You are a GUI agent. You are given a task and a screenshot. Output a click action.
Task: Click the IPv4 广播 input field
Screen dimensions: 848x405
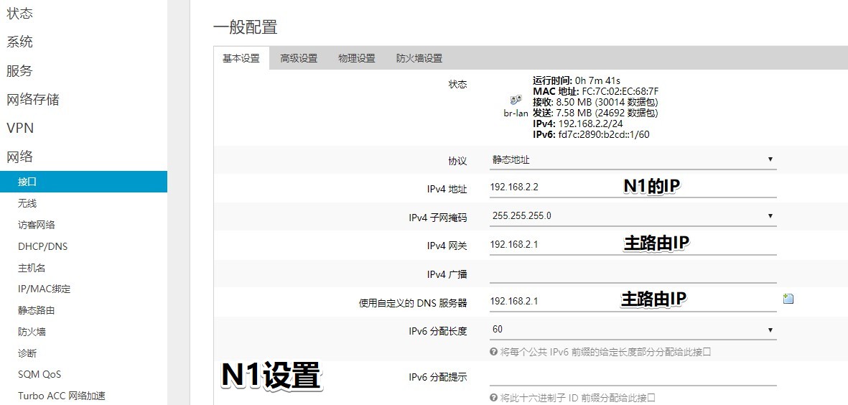coord(633,274)
